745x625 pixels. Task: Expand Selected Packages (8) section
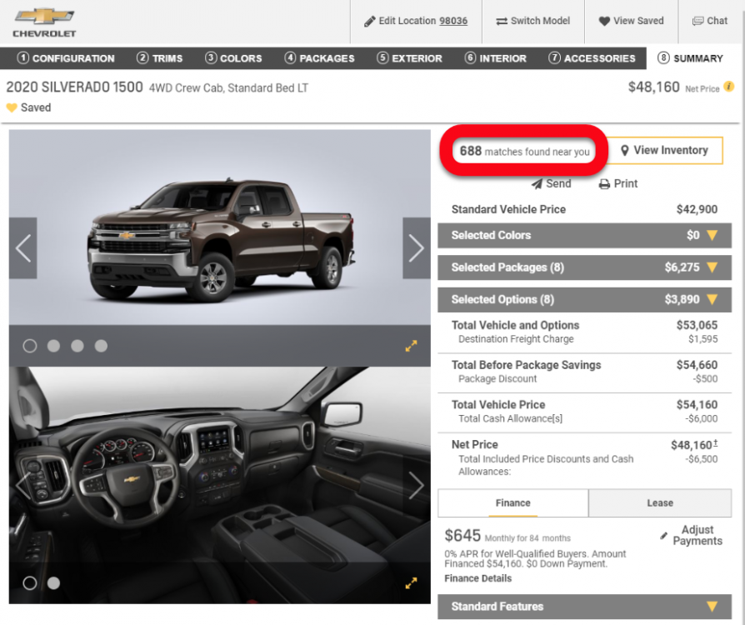click(x=584, y=267)
